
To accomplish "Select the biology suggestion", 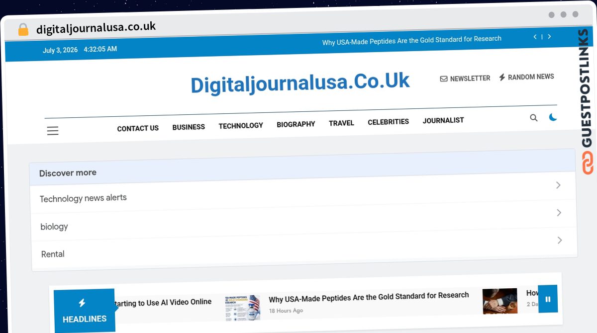I will click(x=54, y=227).
